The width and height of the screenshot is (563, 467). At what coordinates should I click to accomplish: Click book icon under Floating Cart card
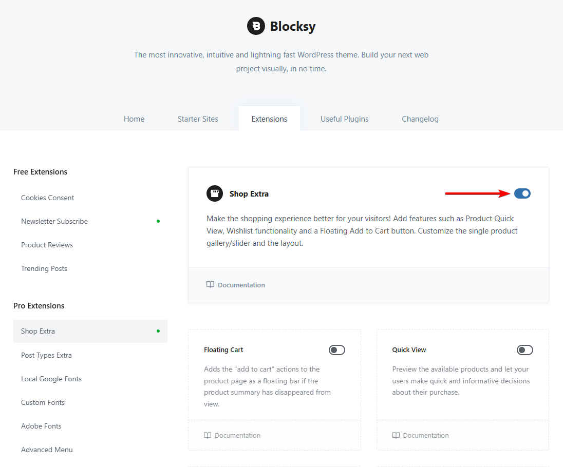[208, 435]
